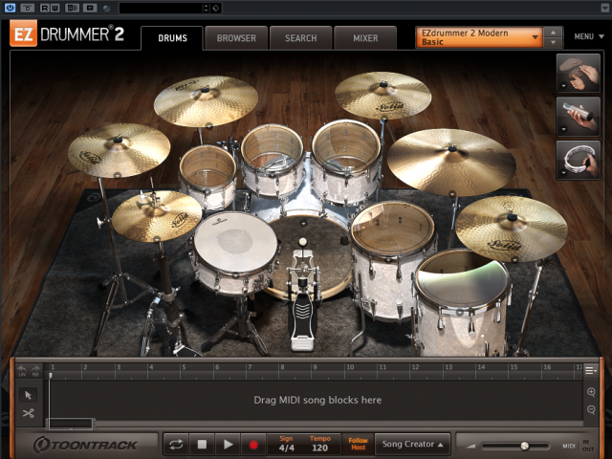The height and width of the screenshot is (459, 612).
Task: Open the tambourine instrument dropdown arrow
Action: coord(563,172)
